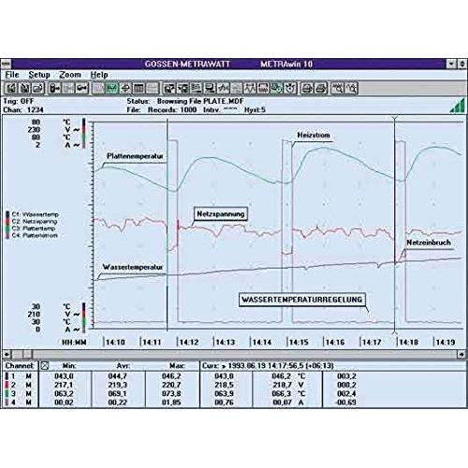Click the first printer toolbar icon
Viewport: 468px width, 468px height.
click(307, 88)
